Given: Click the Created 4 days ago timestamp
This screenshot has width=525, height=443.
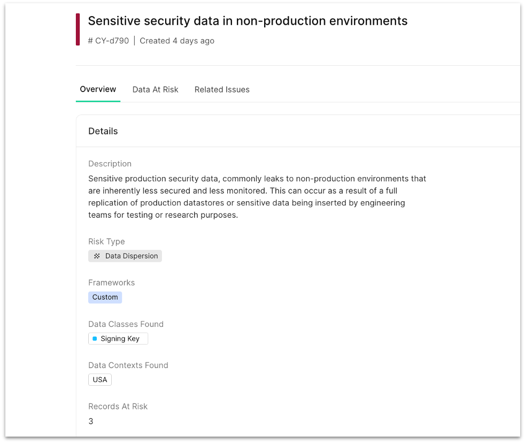Looking at the screenshot, I should (x=177, y=41).
